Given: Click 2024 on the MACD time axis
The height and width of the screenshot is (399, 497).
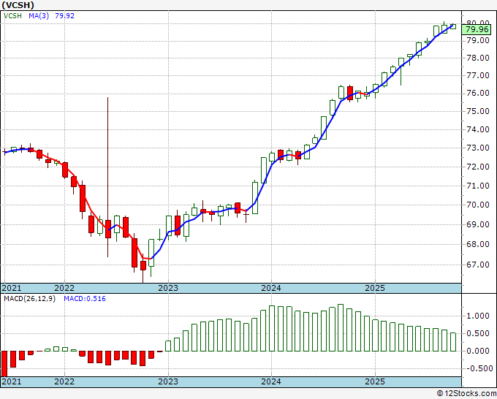Looking at the screenshot, I should coord(271,381).
